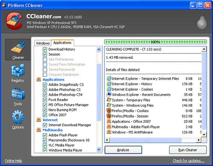Click the checklist scroll down arrow
The image size is (213, 166).
point(98,150)
